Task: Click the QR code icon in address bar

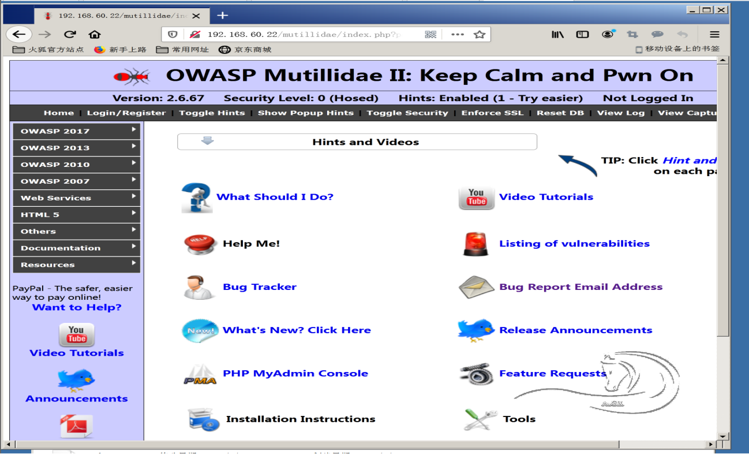Action: click(430, 34)
